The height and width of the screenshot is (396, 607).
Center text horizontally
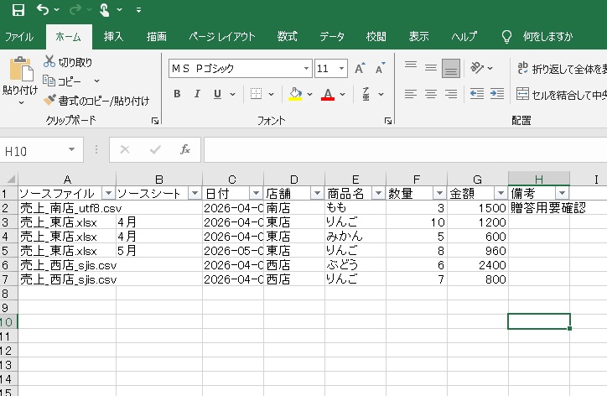tap(431, 94)
